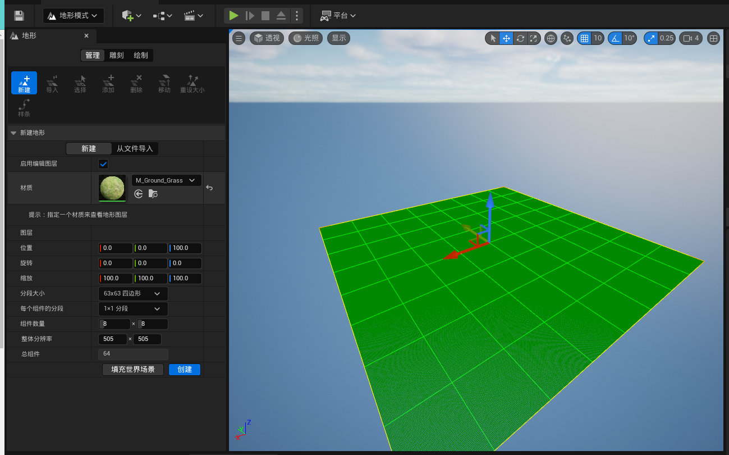Open the 光照 view mode menu
Viewport: 729px width, 455px height.
(x=305, y=38)
